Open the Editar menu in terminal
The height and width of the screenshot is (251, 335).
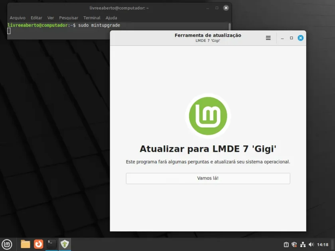point(36,18)
